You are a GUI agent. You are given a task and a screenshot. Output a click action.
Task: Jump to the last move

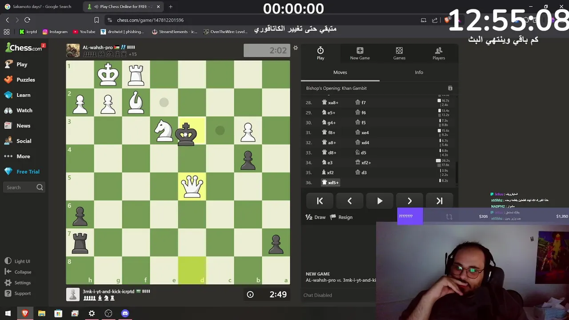[x=439, y=201]
